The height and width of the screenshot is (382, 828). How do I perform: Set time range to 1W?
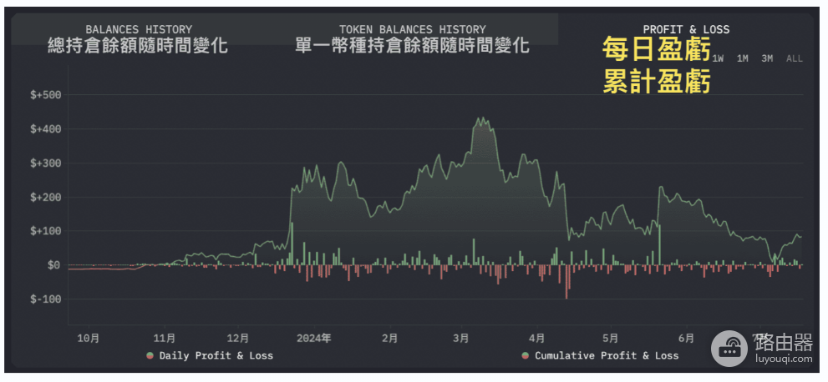point(718,58)
